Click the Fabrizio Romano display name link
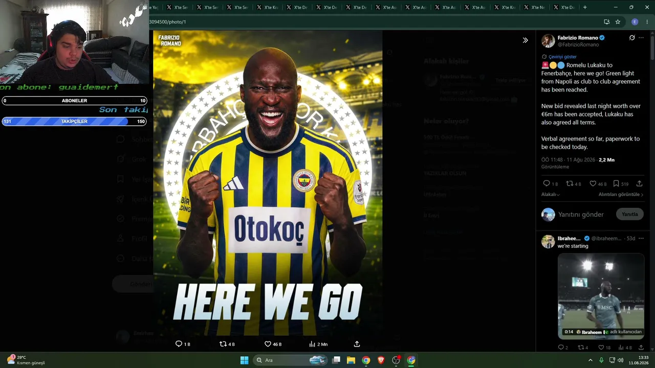The height and width of the screenshot is (368, 655). pos(578,38)
